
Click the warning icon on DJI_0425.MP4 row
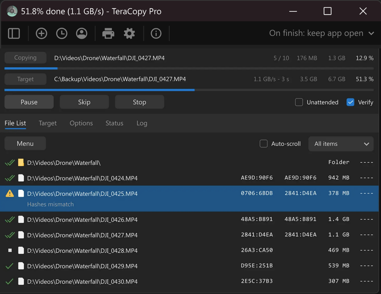click(x=10, y=193)
